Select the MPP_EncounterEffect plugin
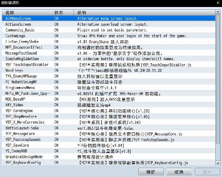This screenshot has height=177, width=222. (x=109, y=47)
